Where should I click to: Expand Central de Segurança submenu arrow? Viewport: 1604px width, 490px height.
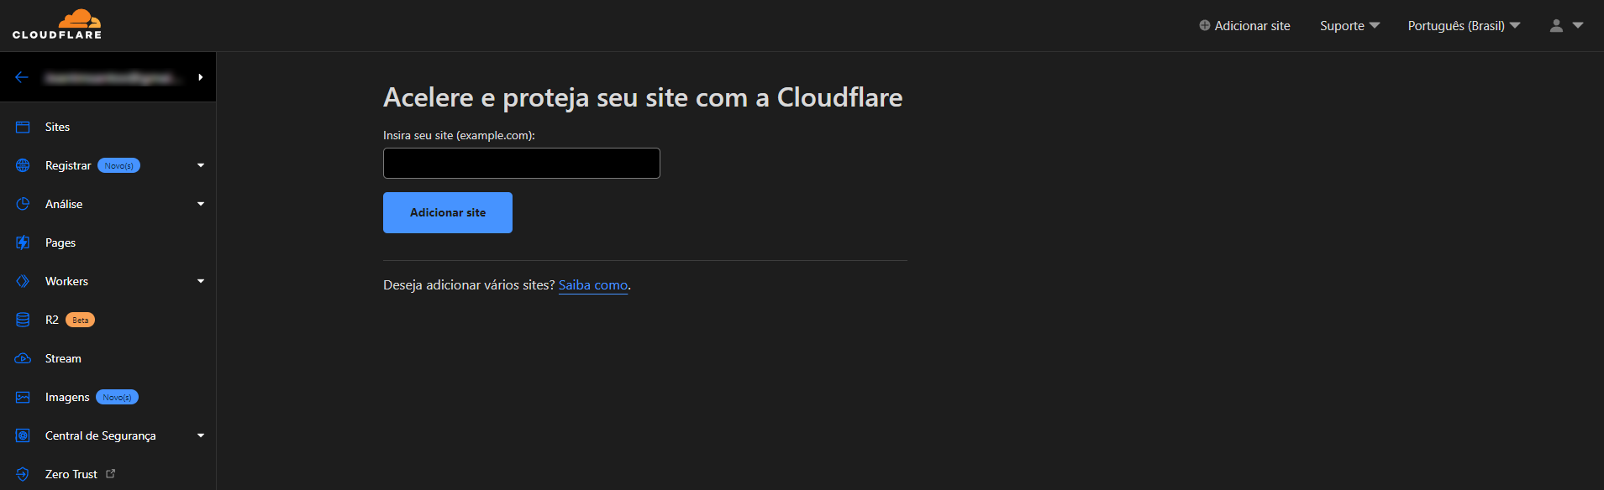tap(201, 435)
